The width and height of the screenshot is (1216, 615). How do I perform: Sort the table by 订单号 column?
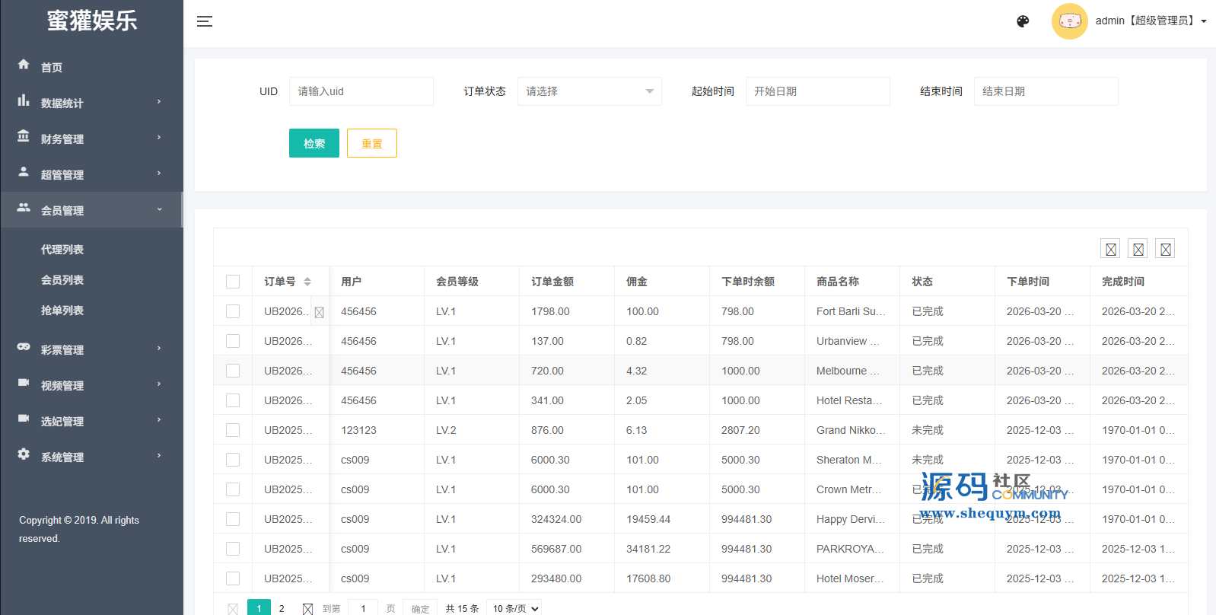click(x=307, y=282)
